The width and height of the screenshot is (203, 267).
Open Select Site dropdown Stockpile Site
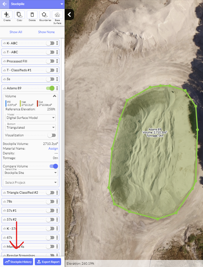click(x=30, y=173)
